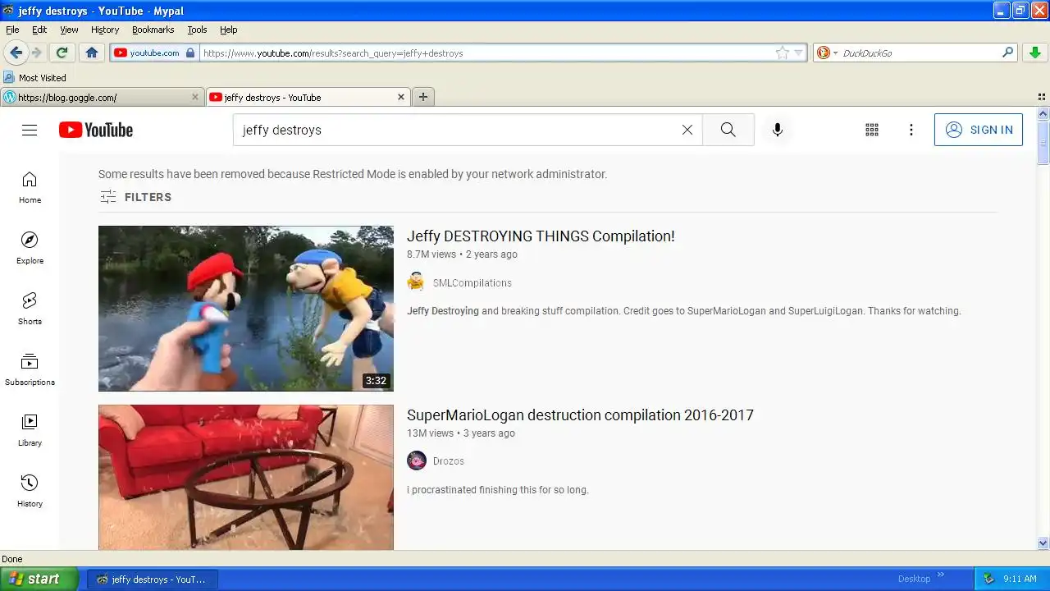This screenshot has height=591, width=1050.
Task: Bookmark this page with the star
Action: click(x=783, y=53)
